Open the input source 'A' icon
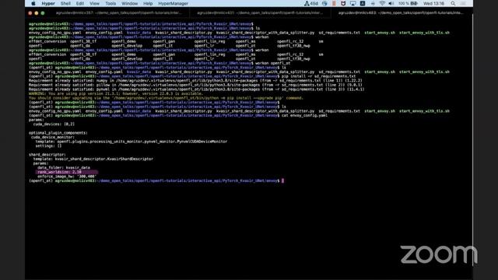Screen dimensions: 498x280 (363, 3)
